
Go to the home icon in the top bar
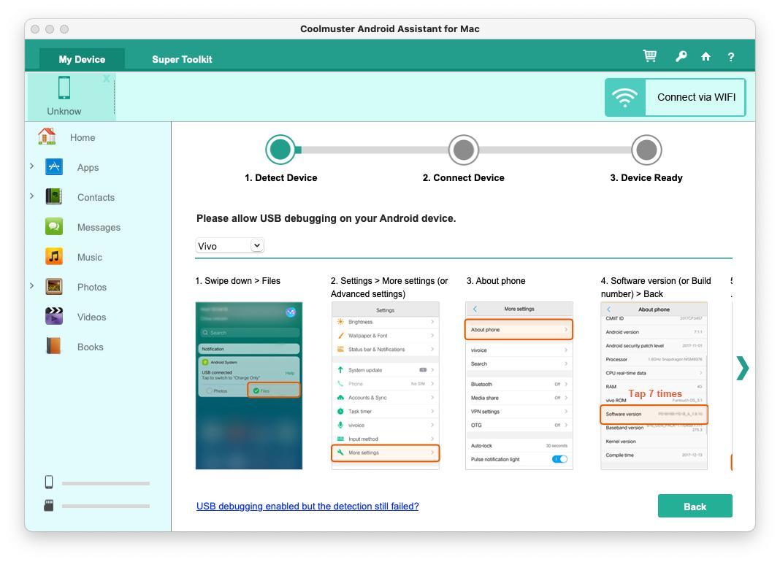coord(706,56)
